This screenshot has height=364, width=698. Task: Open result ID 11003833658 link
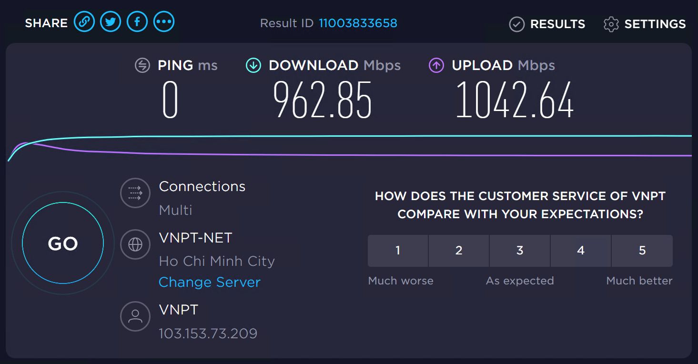tap(358, 23)
